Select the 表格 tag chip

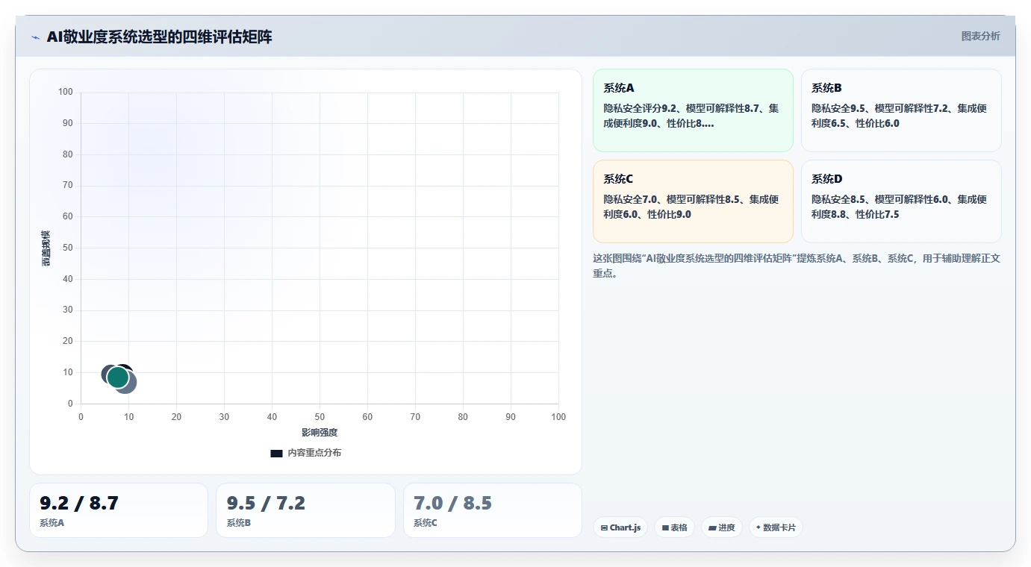(674, 527)
